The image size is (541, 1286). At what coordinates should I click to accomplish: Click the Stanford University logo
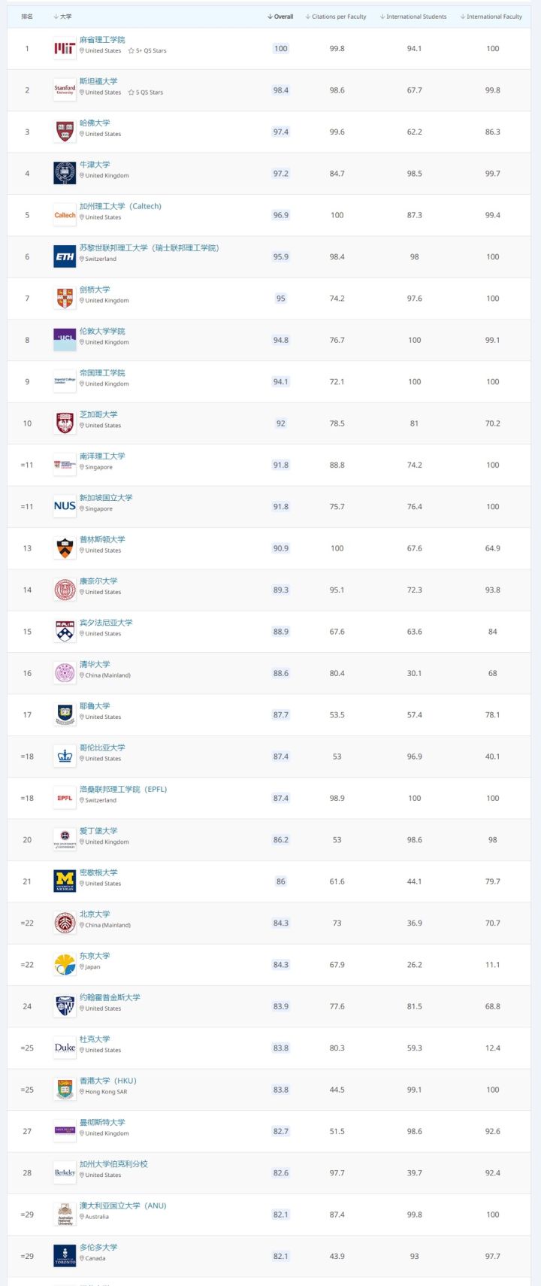point(65,90)
